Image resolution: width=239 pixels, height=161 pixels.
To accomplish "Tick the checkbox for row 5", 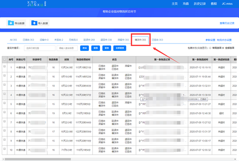I will 5,103.
